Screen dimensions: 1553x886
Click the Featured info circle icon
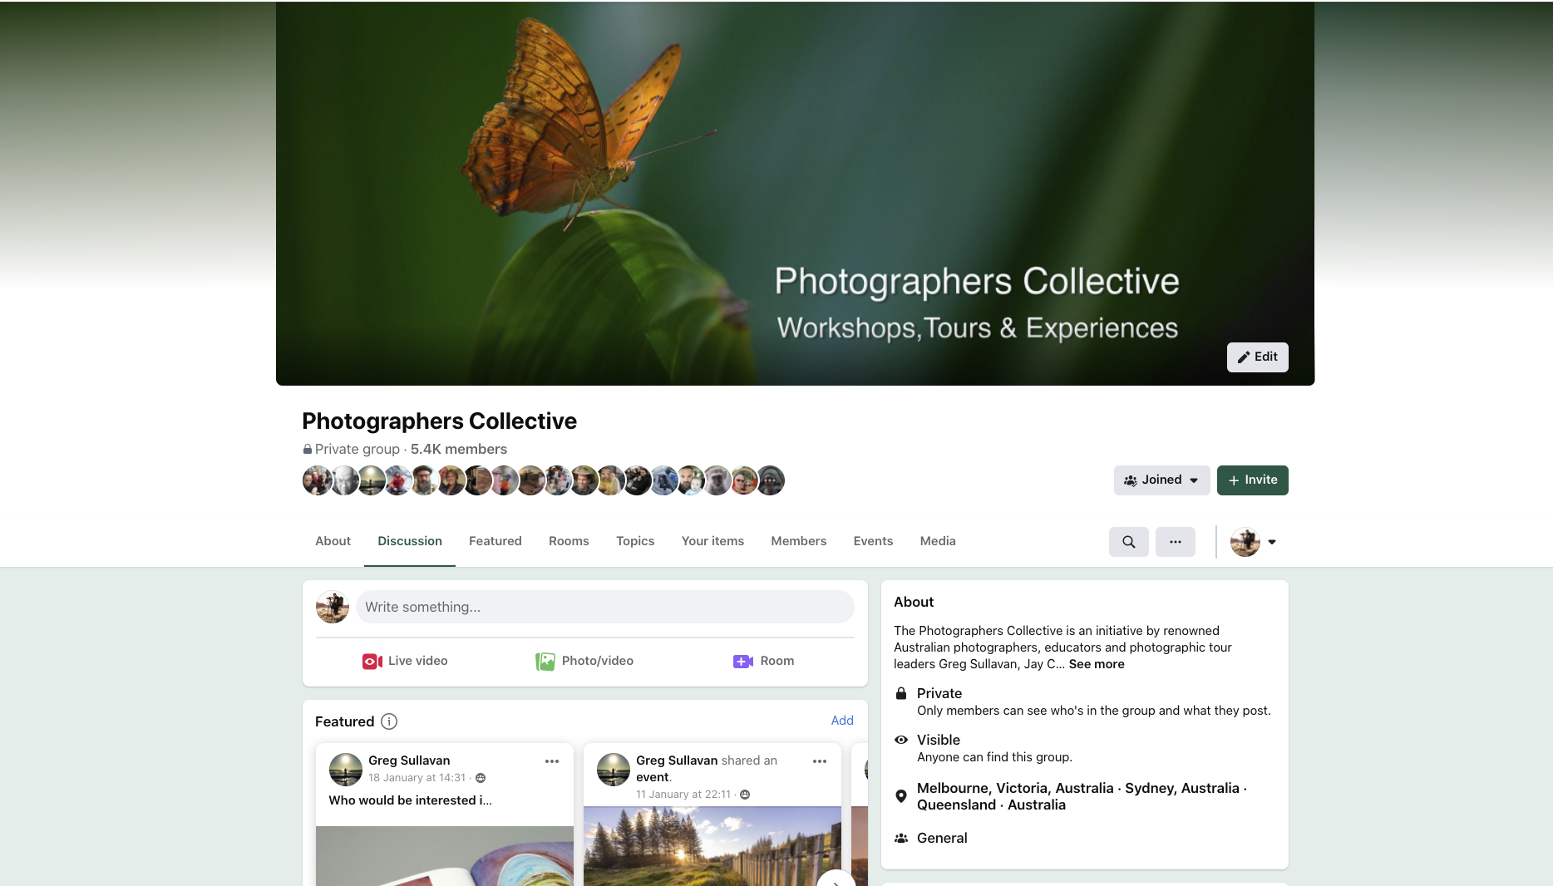click(389, 721)
